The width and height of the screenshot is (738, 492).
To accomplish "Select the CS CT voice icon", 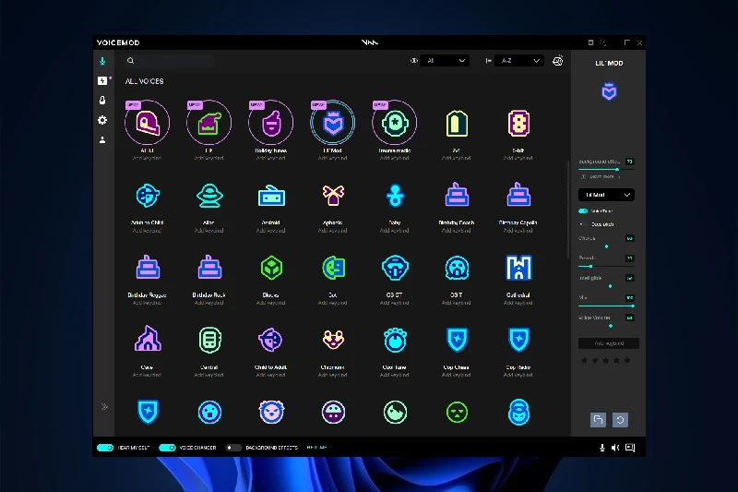I will [x=395, y=268].
